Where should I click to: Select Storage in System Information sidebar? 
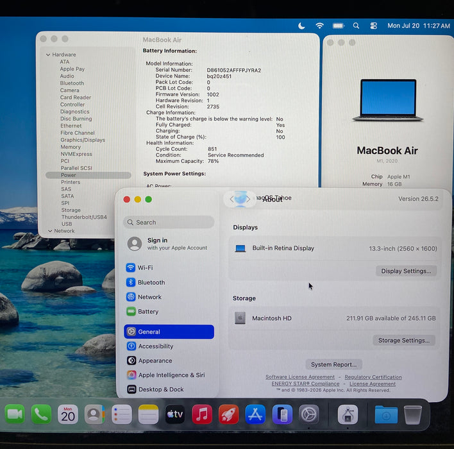(71, 210)
